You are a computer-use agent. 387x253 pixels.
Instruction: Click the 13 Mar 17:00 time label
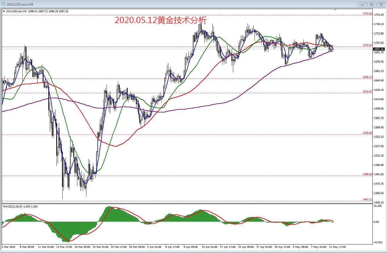point(64,247)
